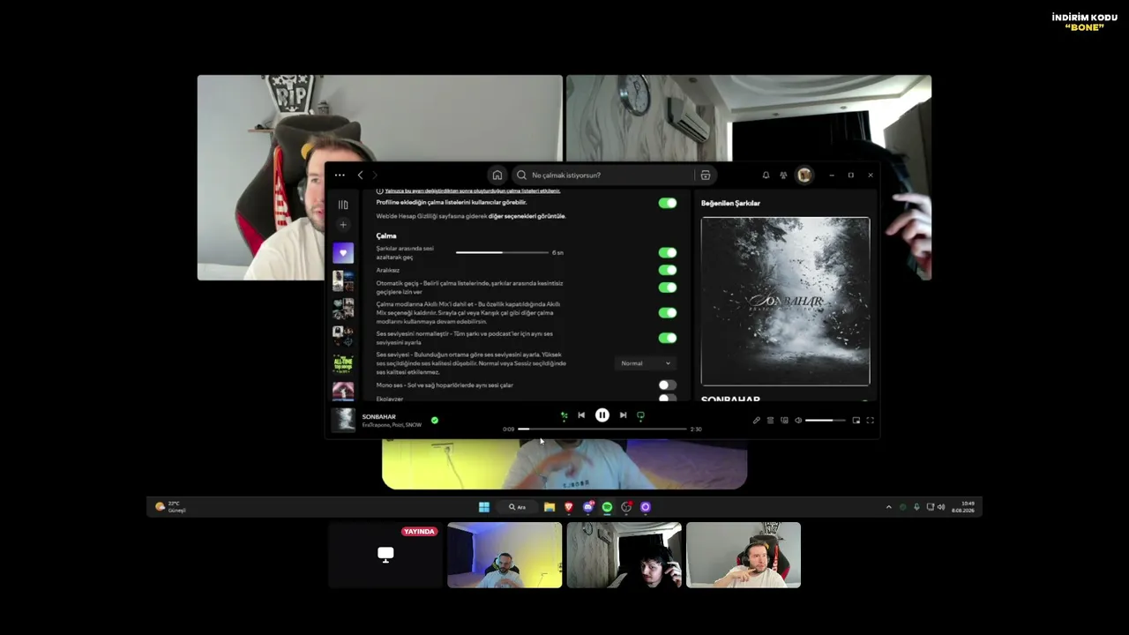Viewport: 1129px width, 635px height.
Task: Open the Browse icon in search bar
Action: pos(705,176)
